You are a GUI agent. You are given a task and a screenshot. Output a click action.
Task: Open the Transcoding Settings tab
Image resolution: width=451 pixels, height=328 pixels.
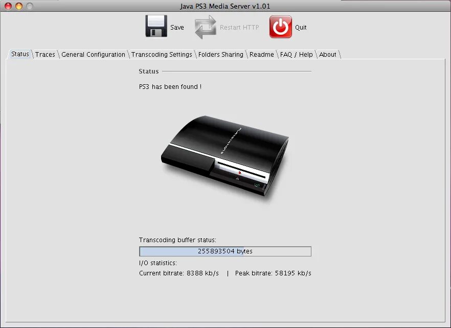click(162, 54)
